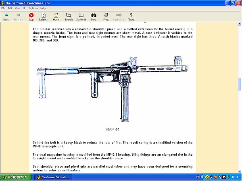Click the window title bar app icon
Screen dimensions: 242x181
tap(2, 3)
